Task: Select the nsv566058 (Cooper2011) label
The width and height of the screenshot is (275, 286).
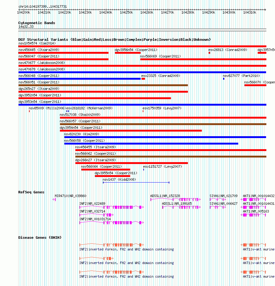Action: click(84, 141)
